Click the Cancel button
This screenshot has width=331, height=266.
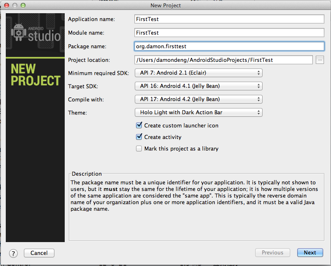click(39, 253)
